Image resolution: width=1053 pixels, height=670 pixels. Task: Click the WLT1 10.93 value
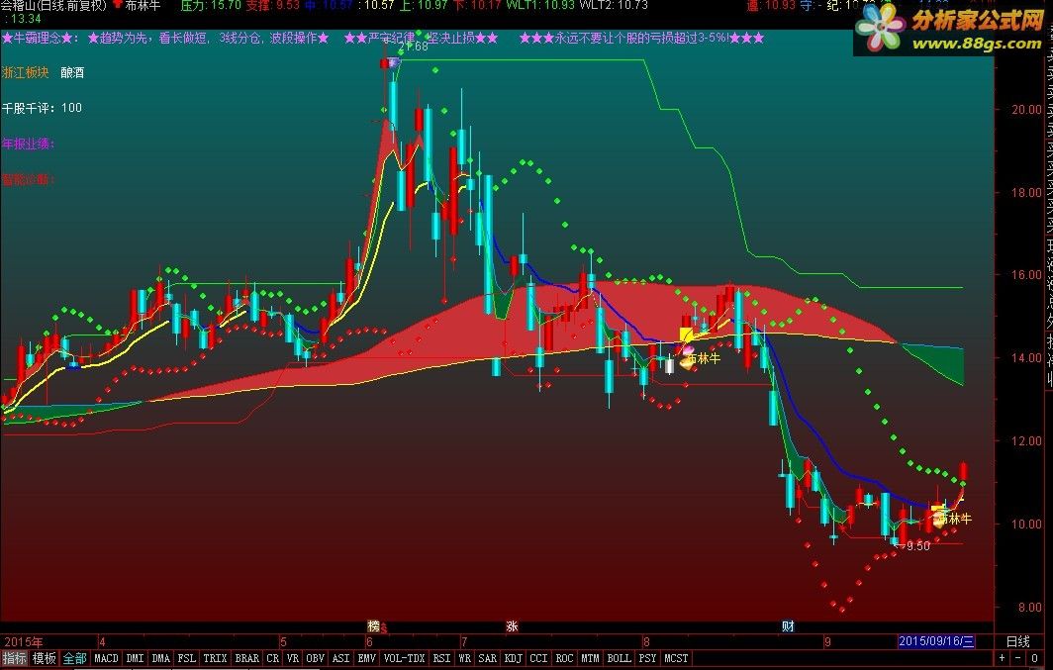(x=540, y=5)
